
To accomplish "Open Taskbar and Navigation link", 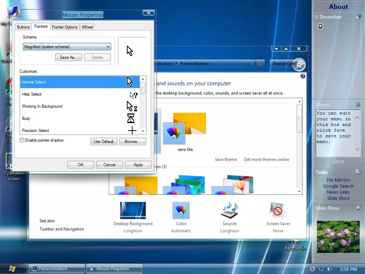I will point(62,229).
